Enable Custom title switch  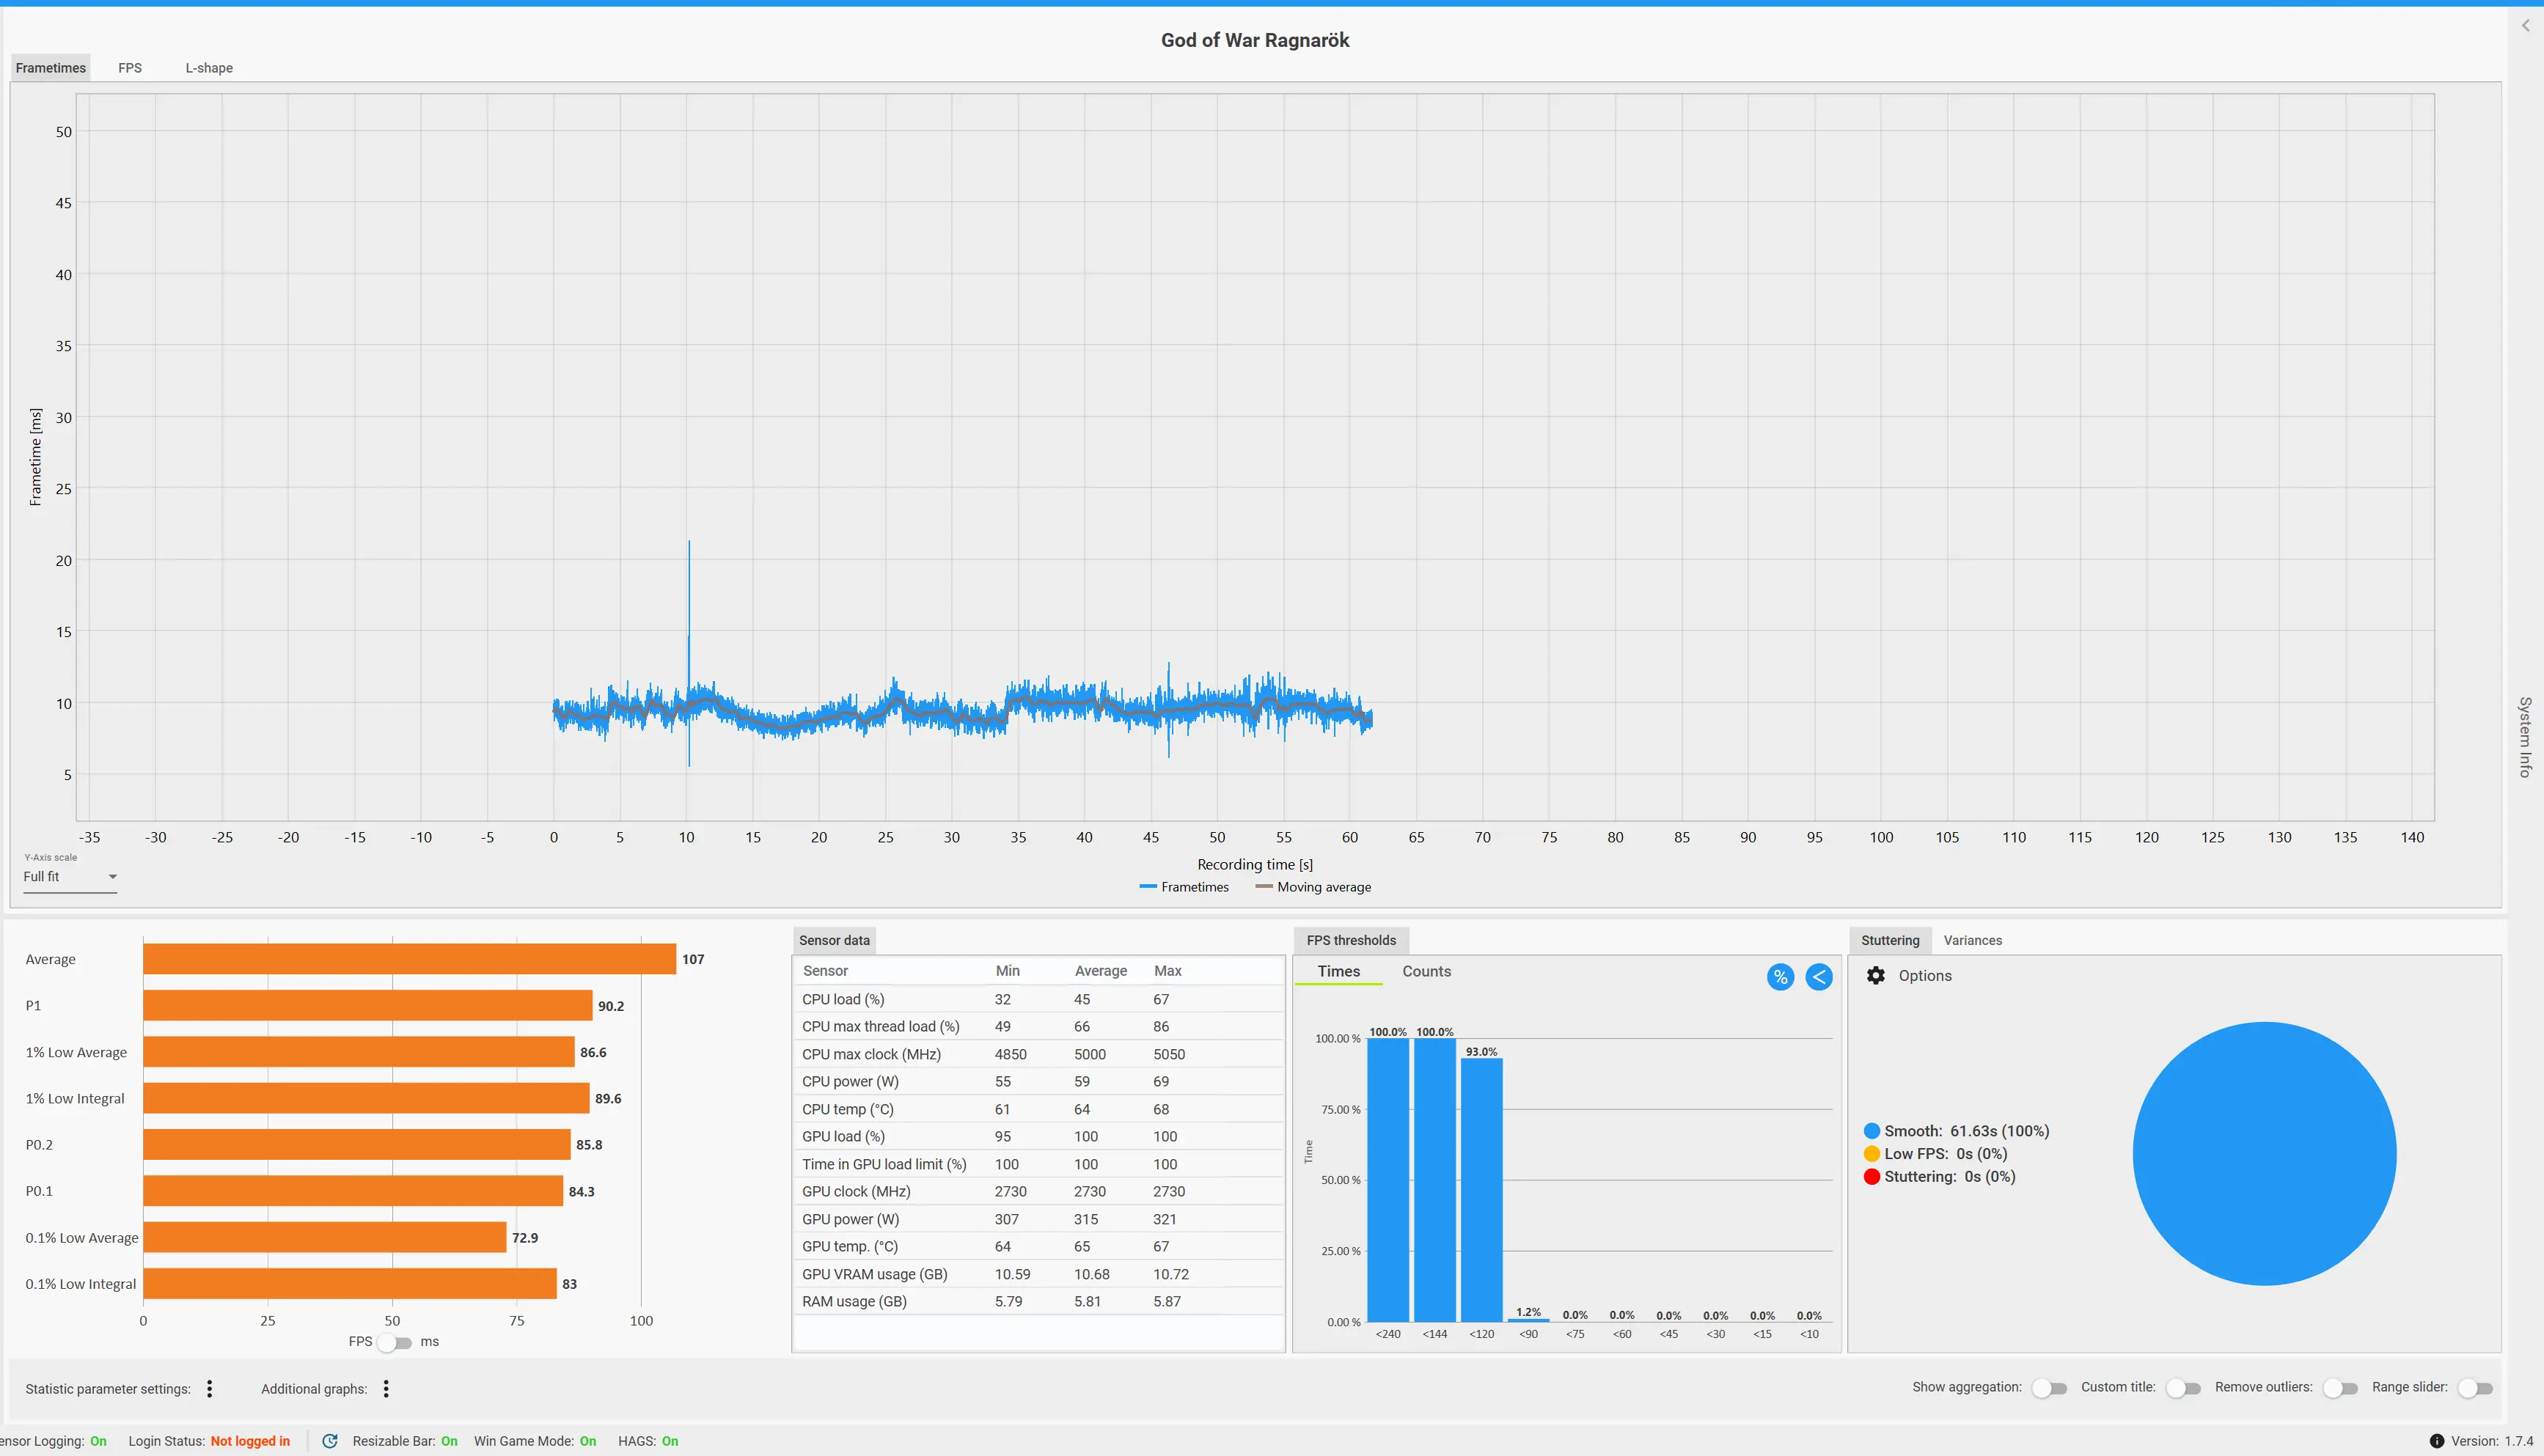pyautogui.click(x=2183, y=1388)
